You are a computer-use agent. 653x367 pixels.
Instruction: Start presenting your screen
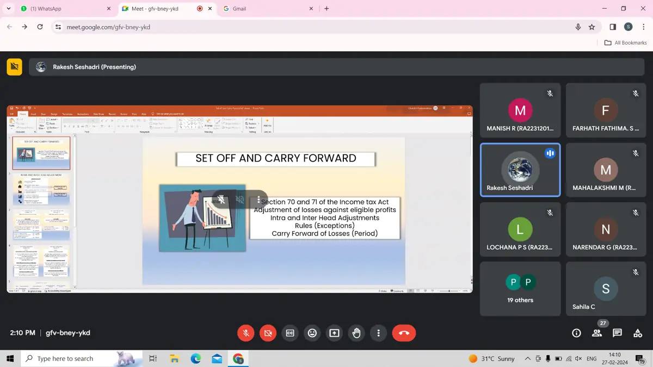334,333
